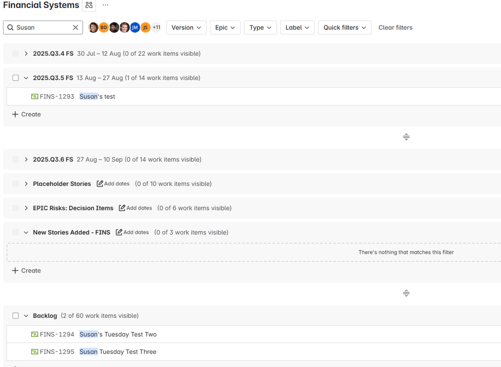Clear the Susan search text

coord(75,28)
